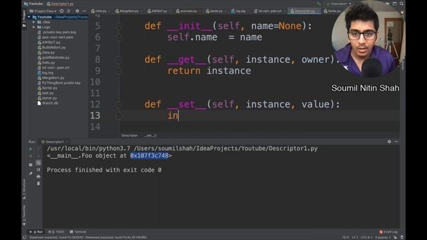The image size is (427, 240).
Task: Hide Run panel with minus icon
Action: point(396,142)
